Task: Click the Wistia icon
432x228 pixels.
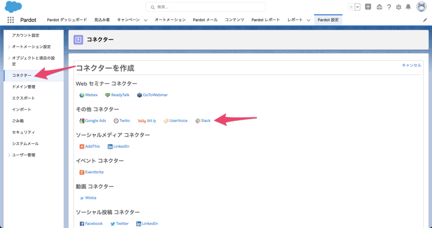Action: click(82, 198)
